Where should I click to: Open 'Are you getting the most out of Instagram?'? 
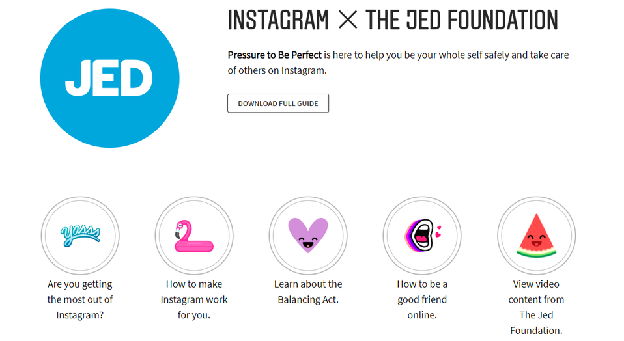(80, 299)
